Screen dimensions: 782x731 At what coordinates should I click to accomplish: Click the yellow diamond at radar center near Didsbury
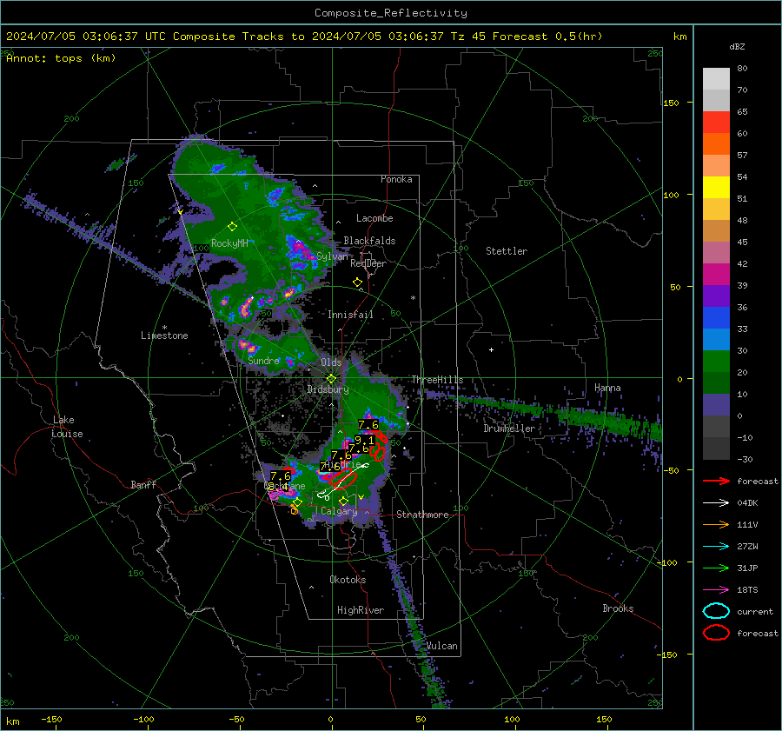tap(331, 379)
